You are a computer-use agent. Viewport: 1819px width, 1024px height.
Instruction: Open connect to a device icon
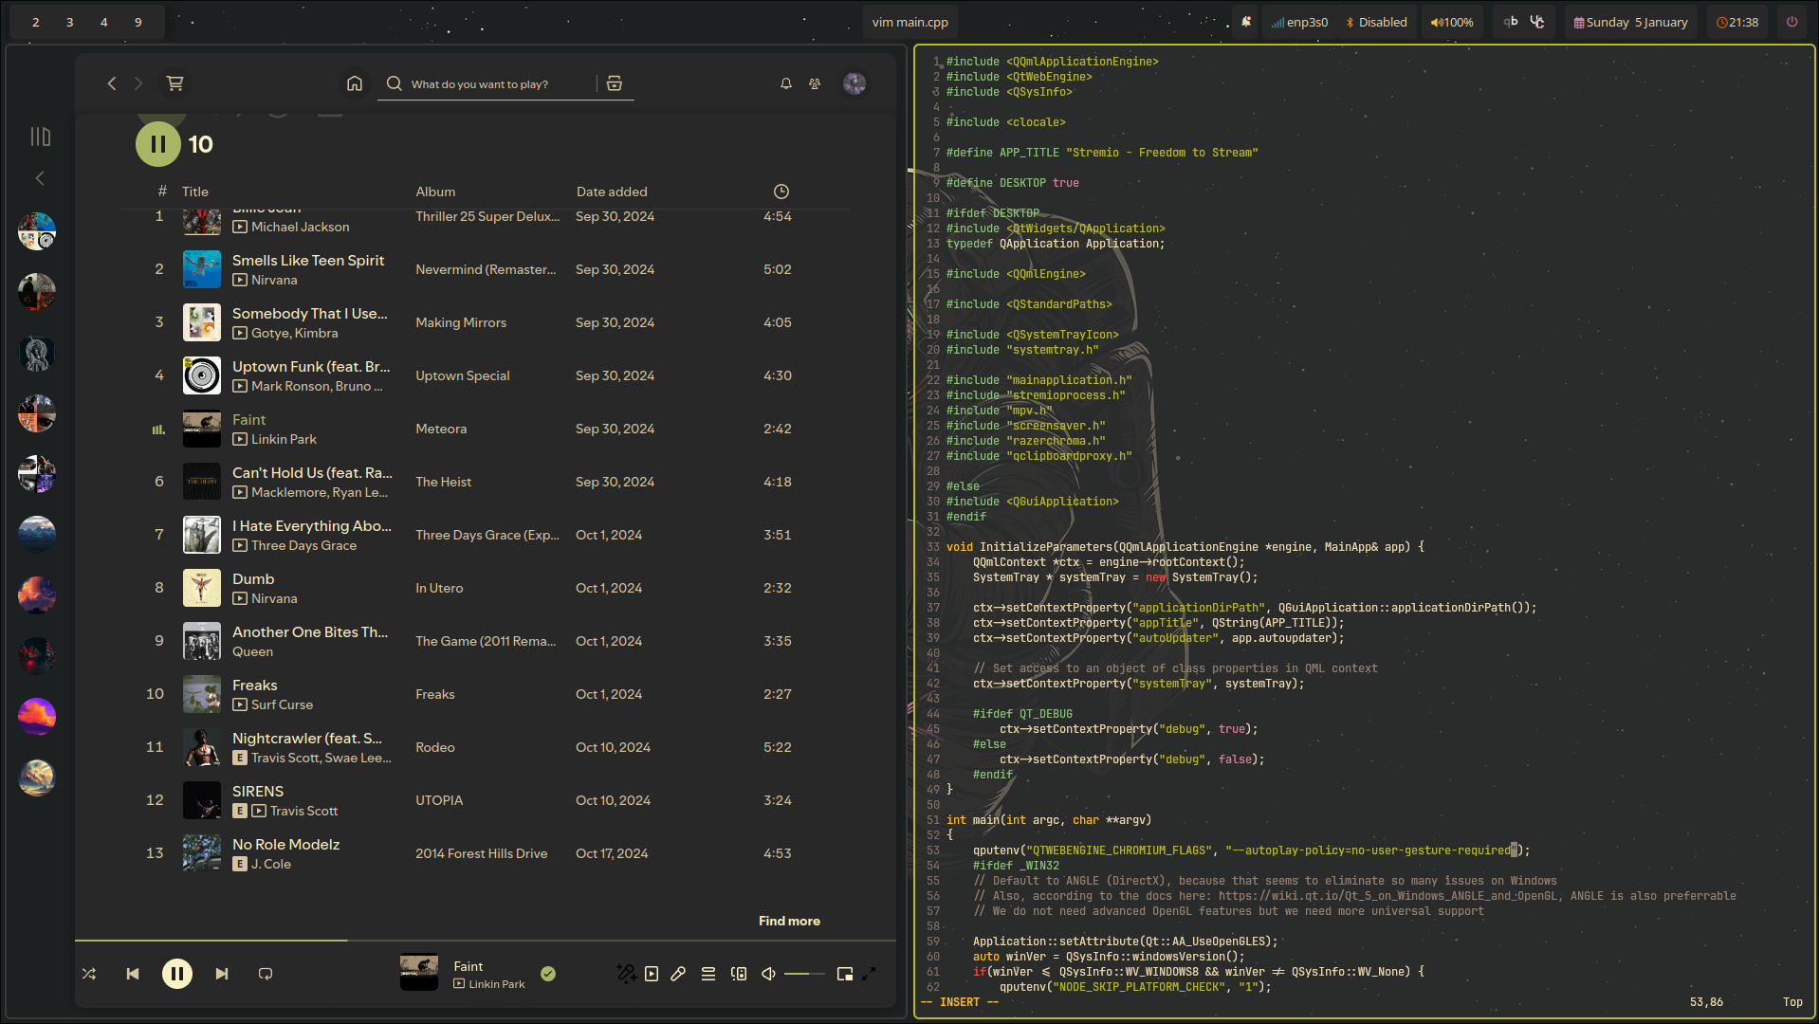739,974
